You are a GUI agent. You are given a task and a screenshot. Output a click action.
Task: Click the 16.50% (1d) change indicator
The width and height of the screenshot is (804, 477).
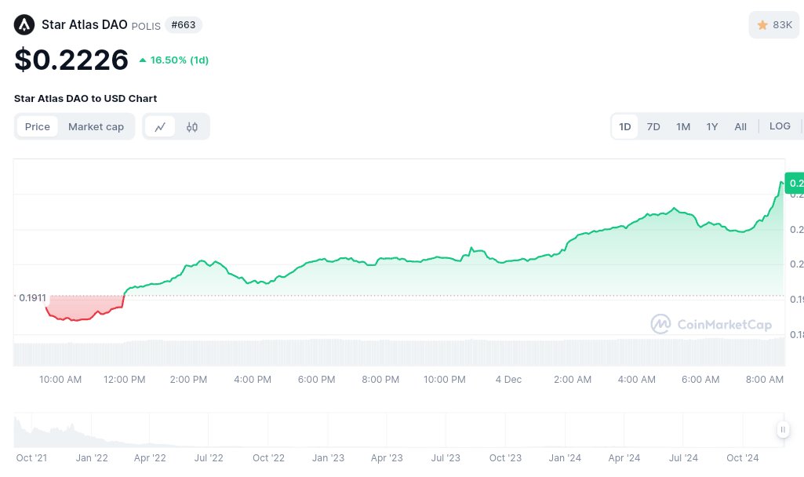coord(174,60)
